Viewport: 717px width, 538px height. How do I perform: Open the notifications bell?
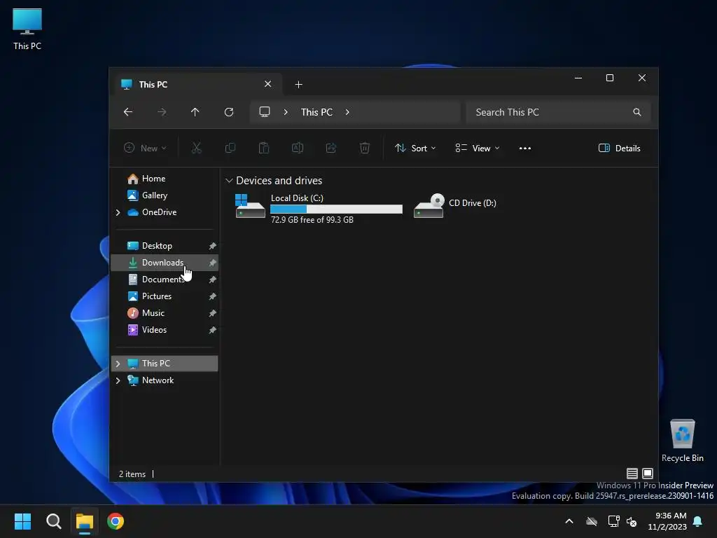(698, 521)
